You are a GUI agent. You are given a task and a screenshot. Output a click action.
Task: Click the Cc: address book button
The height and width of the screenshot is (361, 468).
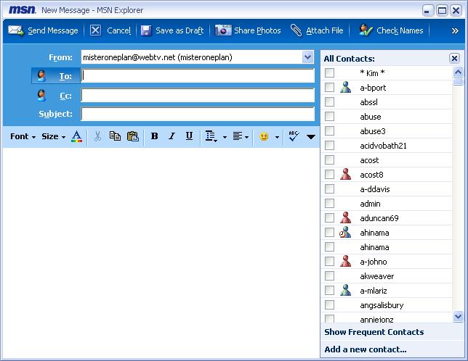tap(56, 96)
